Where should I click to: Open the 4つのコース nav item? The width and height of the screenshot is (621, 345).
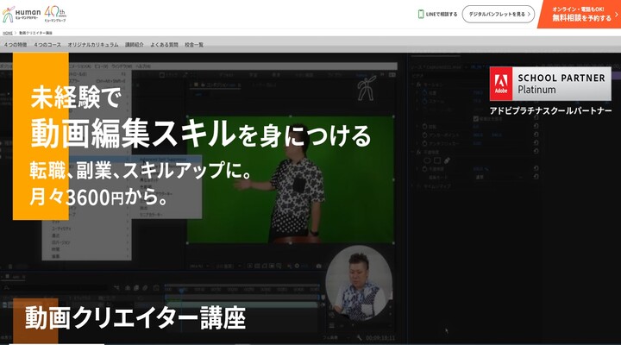coord(47,45)
